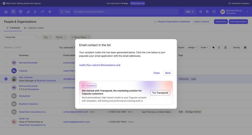The height and width of the screenshot is (135, 252).
Task: Check the first Bertrand Bruandet row checkbox
Action: point(6,62)
